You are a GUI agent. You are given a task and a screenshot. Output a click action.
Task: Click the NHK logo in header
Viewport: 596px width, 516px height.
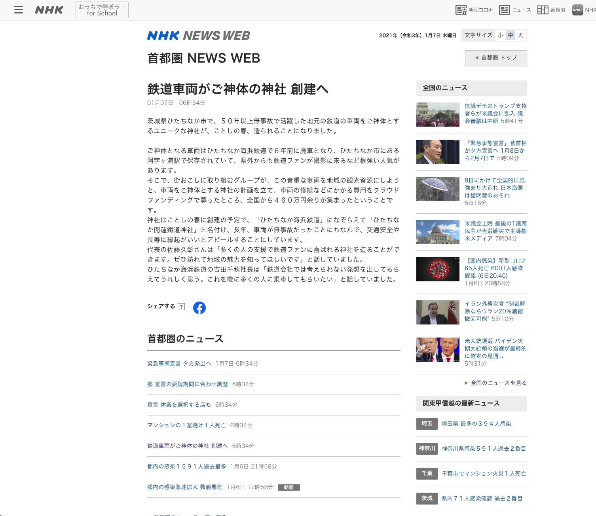pos(49,10)
